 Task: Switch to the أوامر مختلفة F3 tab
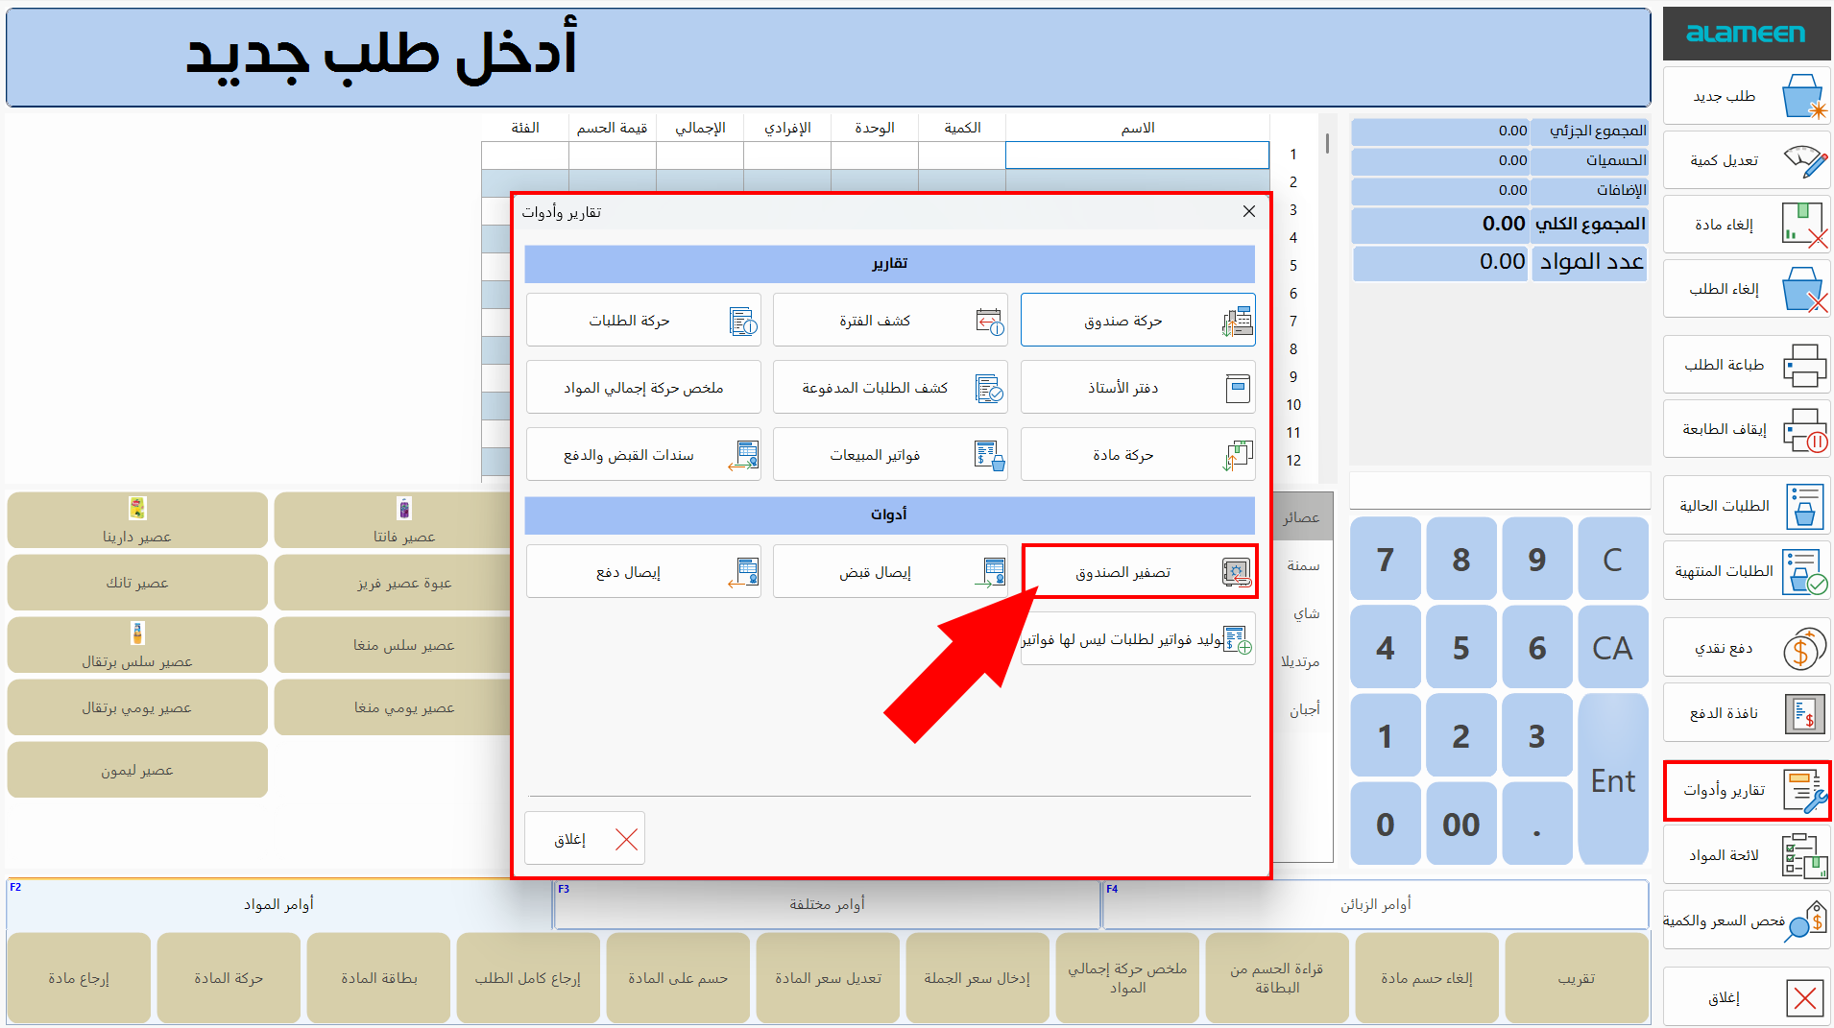pyautogui.click(x=827, y=904)
